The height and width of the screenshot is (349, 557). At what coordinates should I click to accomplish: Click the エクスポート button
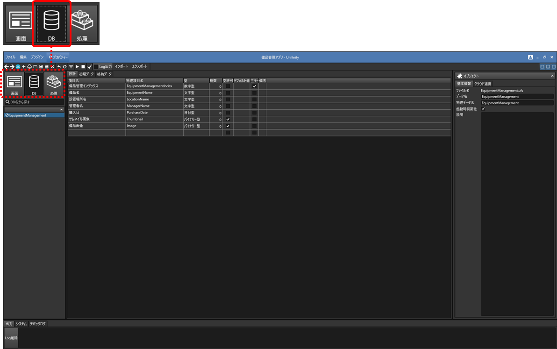pos(140,66)
